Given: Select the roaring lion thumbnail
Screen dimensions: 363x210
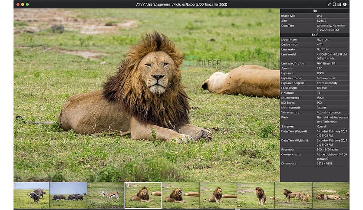Looking at the screenshot, I should [180, 195].
